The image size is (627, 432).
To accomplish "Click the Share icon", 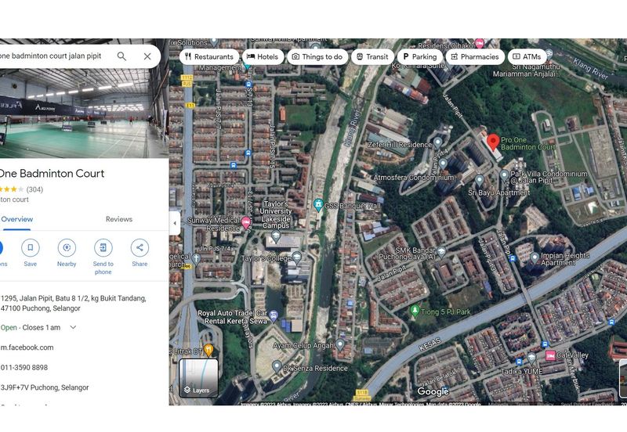I will coord(140,248).
